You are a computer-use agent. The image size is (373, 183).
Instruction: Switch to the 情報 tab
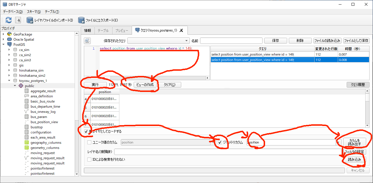(88, 30)
